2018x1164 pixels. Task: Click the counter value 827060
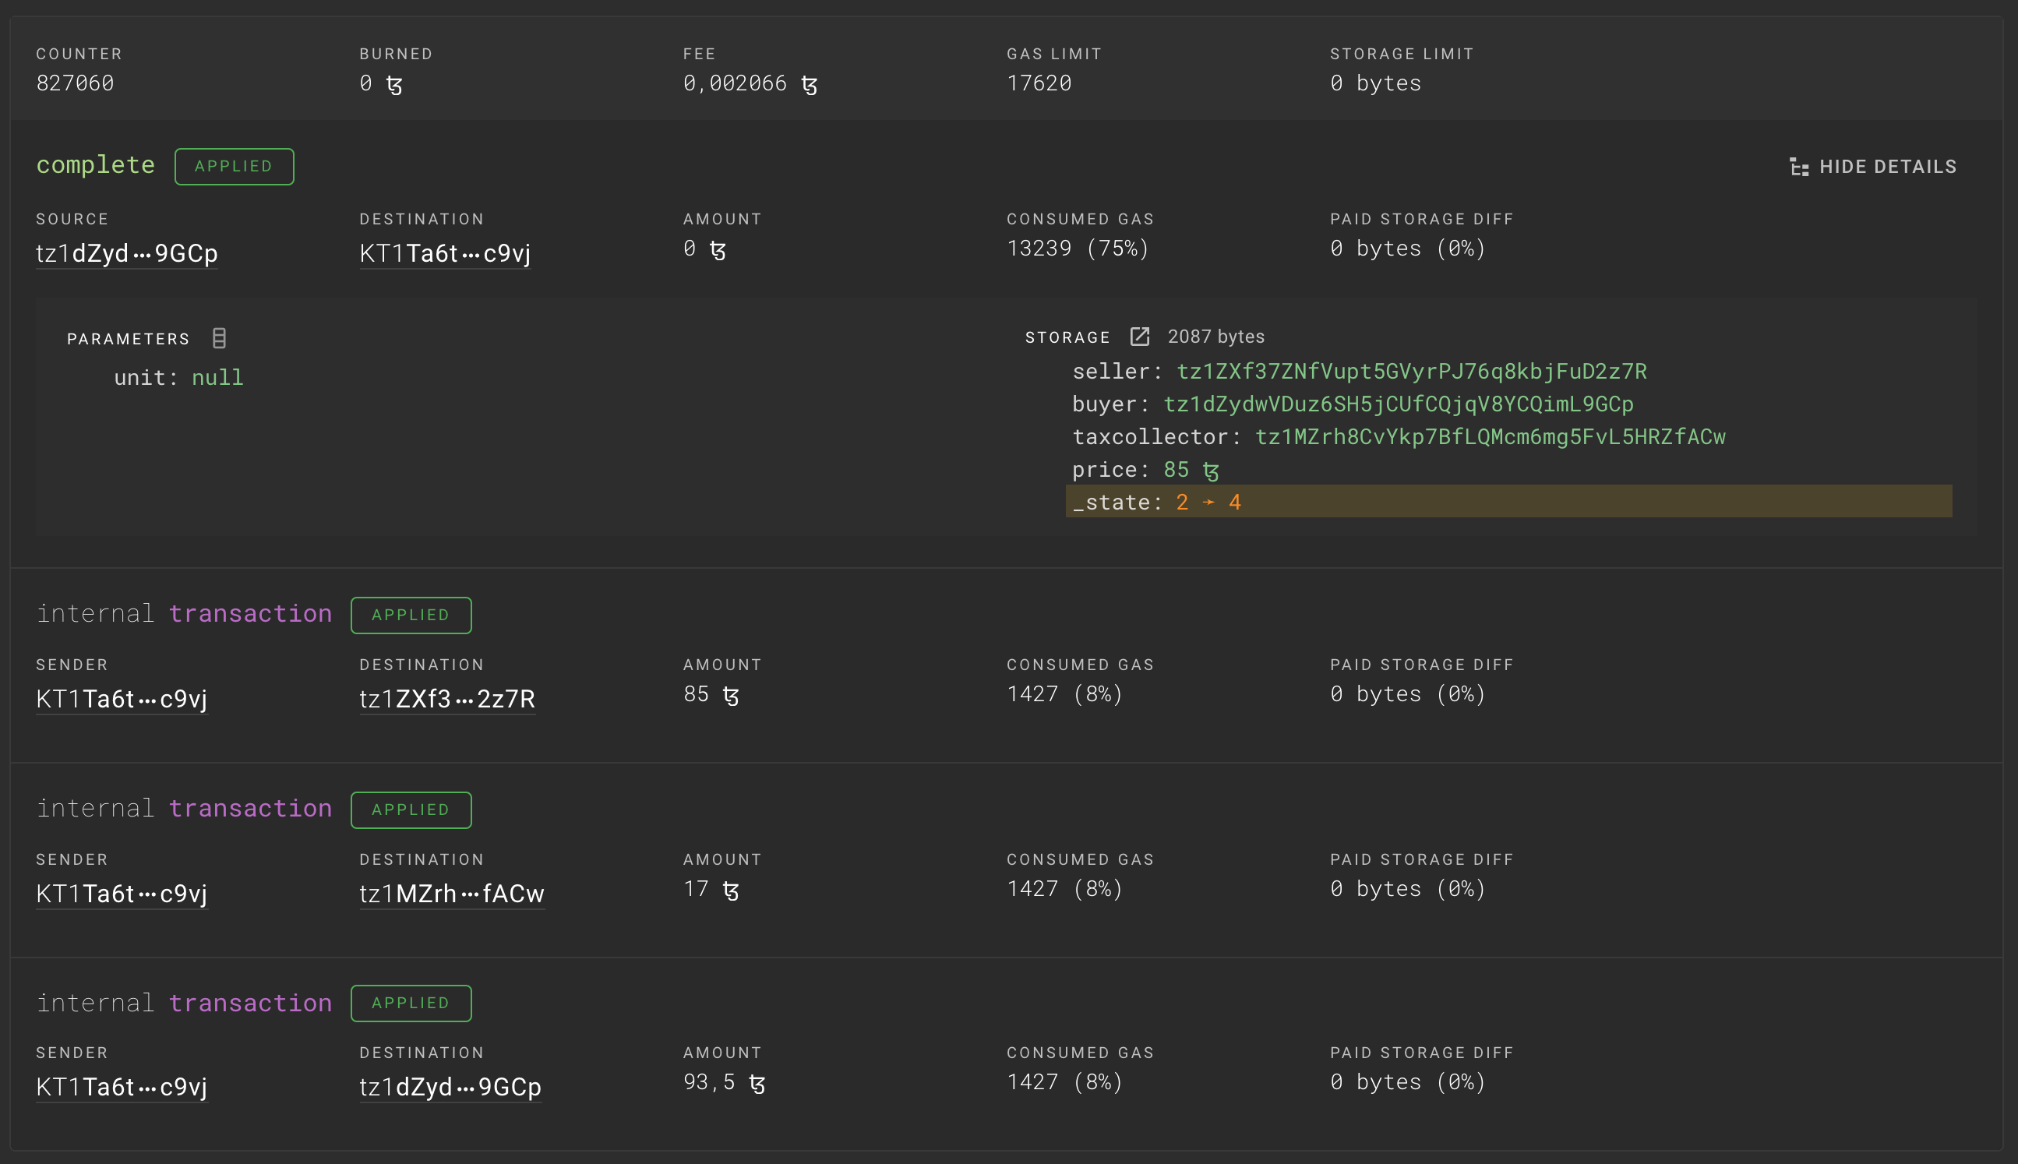(x=75, y=83)
